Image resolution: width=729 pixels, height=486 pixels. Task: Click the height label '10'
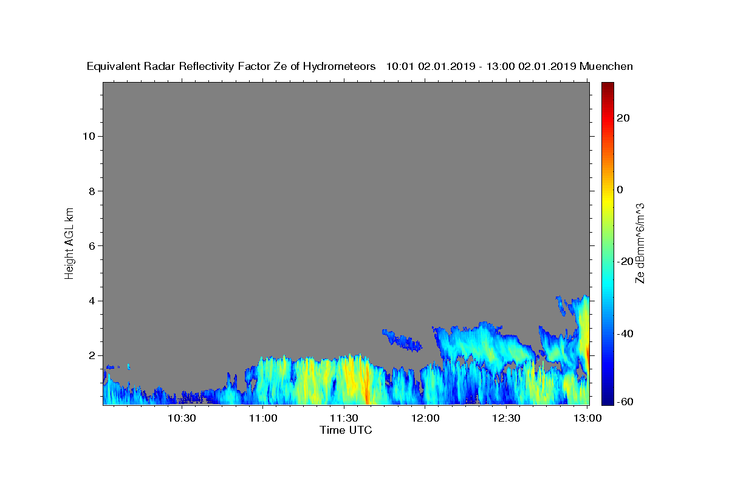tap(89, 136)
